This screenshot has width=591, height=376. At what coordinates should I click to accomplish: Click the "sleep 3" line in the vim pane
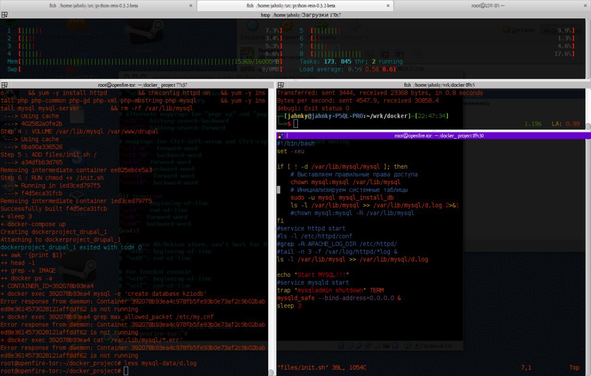(x=289, y=306)
